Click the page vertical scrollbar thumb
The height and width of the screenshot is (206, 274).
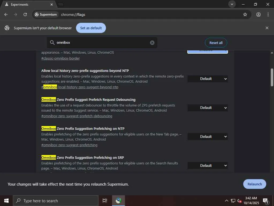[272, 78]
